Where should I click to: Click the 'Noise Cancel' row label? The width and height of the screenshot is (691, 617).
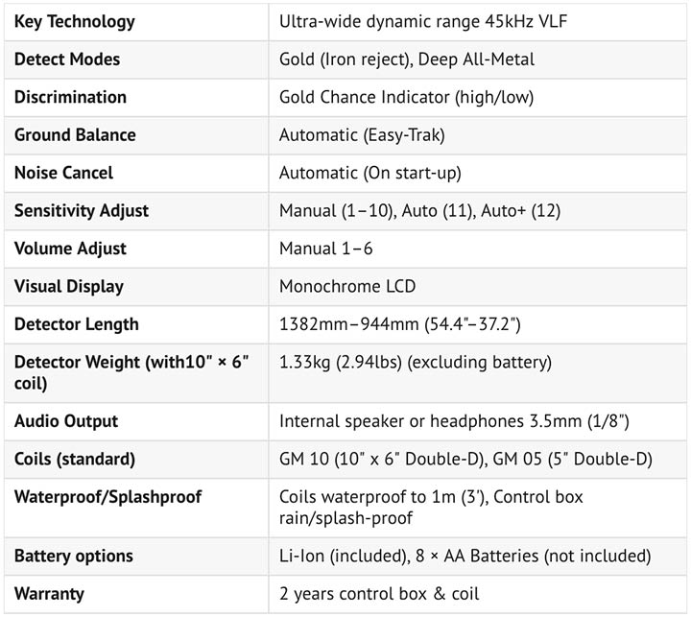tap(63, 173)
